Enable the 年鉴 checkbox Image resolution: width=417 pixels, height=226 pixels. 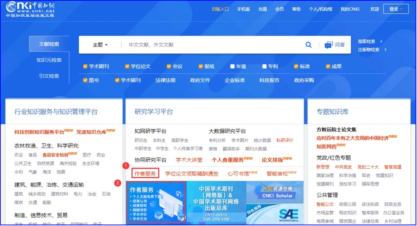pyautogui.click(x=232, y=66)
